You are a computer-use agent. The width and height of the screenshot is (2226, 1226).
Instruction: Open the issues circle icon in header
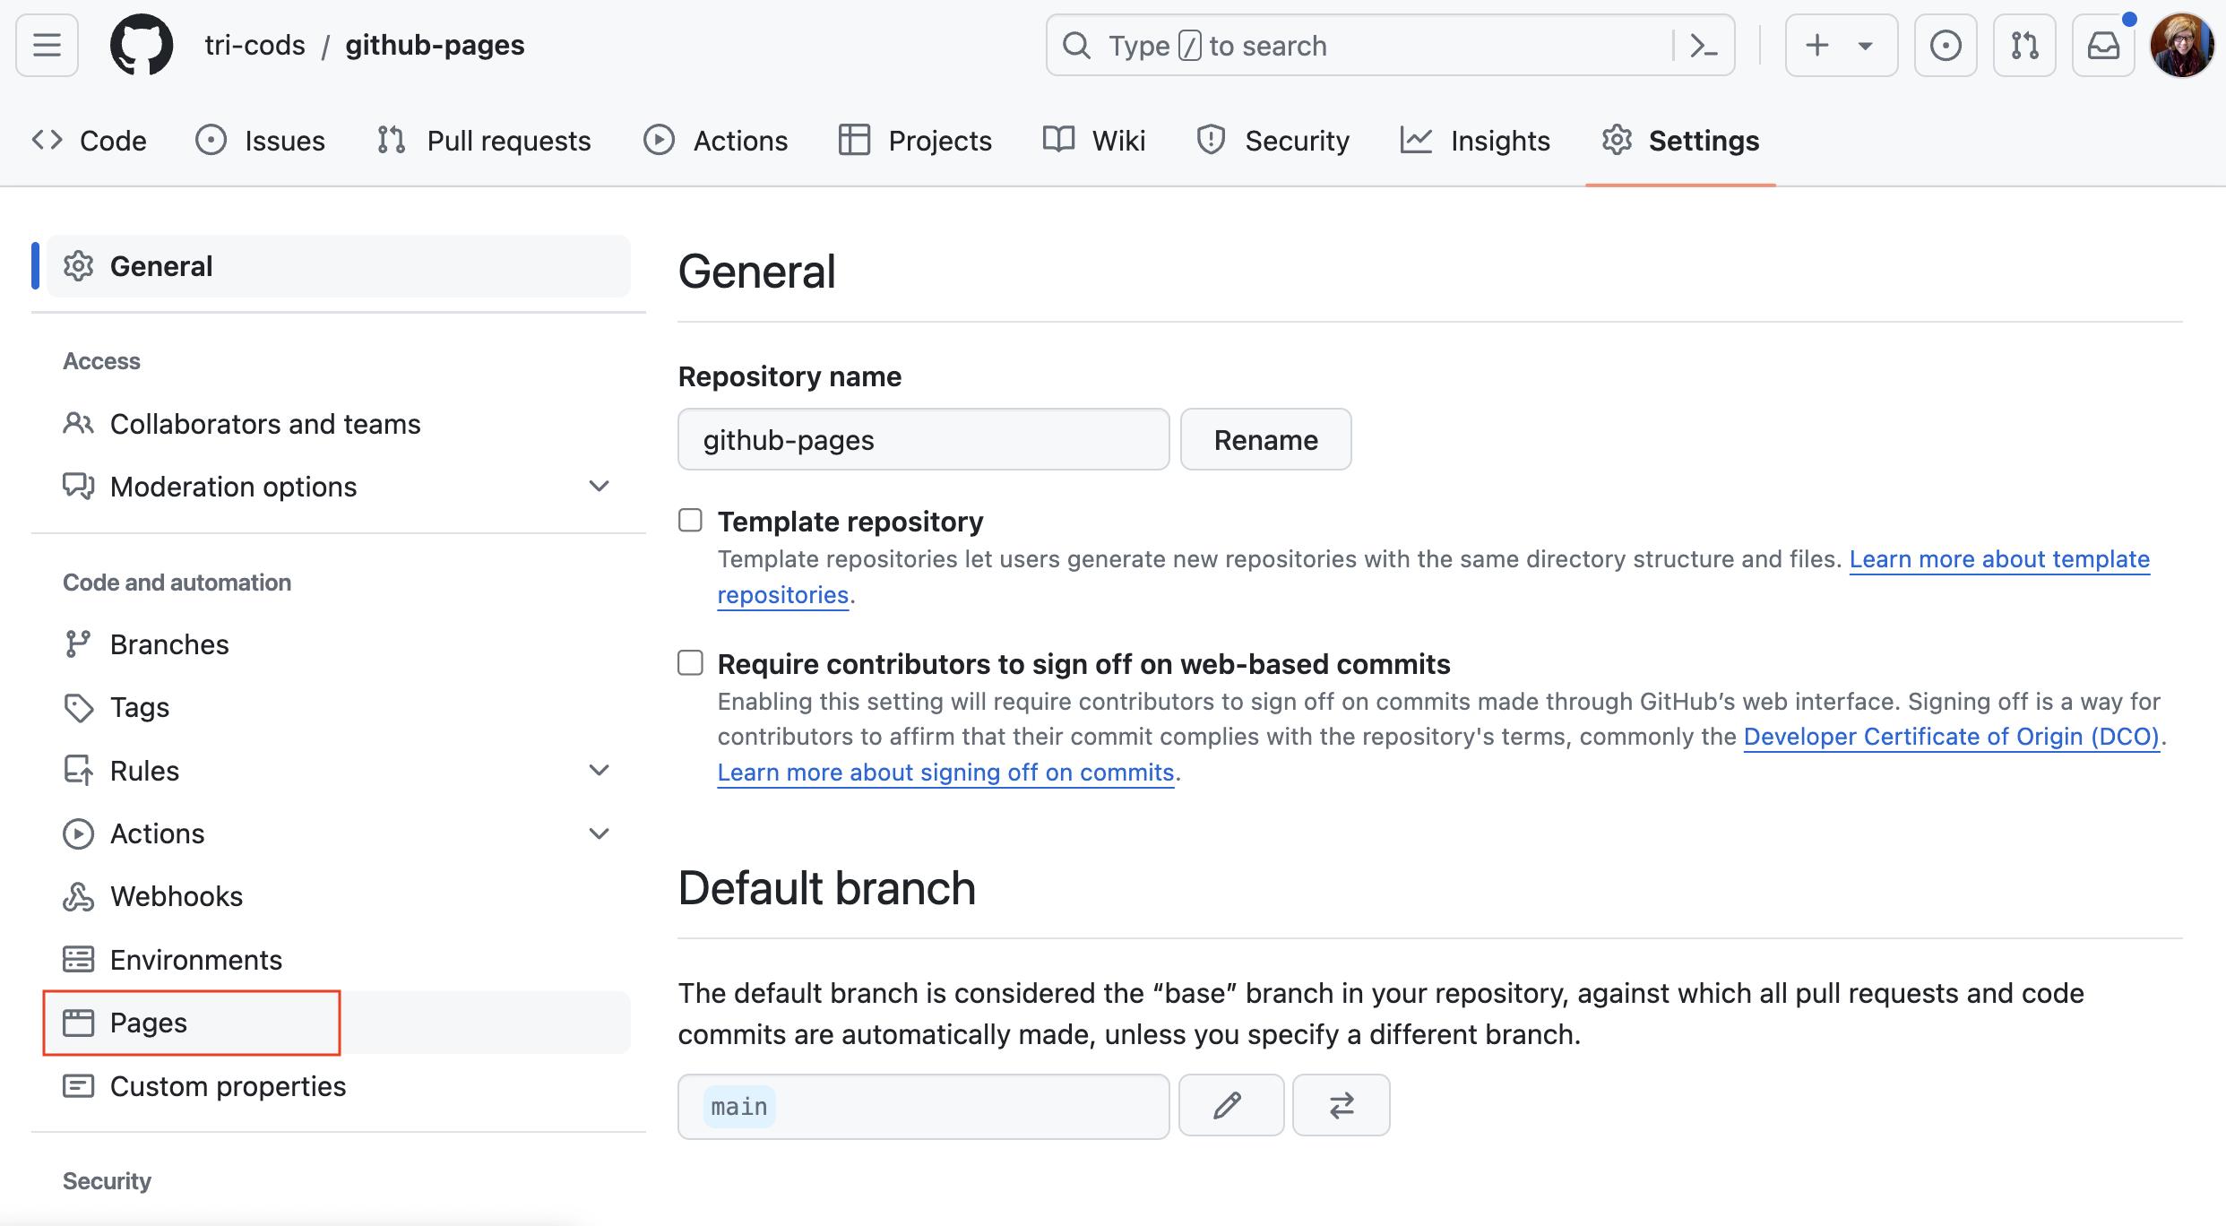click(x=1946, y=45)
